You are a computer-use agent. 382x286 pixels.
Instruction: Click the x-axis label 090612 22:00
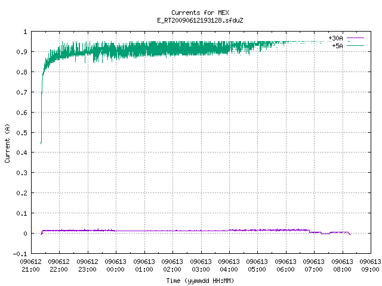(x=58, y=265)
